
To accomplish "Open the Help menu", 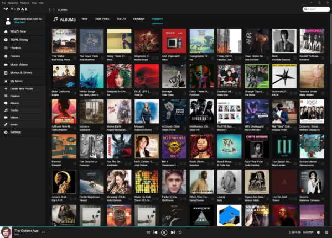I will 41,3.
